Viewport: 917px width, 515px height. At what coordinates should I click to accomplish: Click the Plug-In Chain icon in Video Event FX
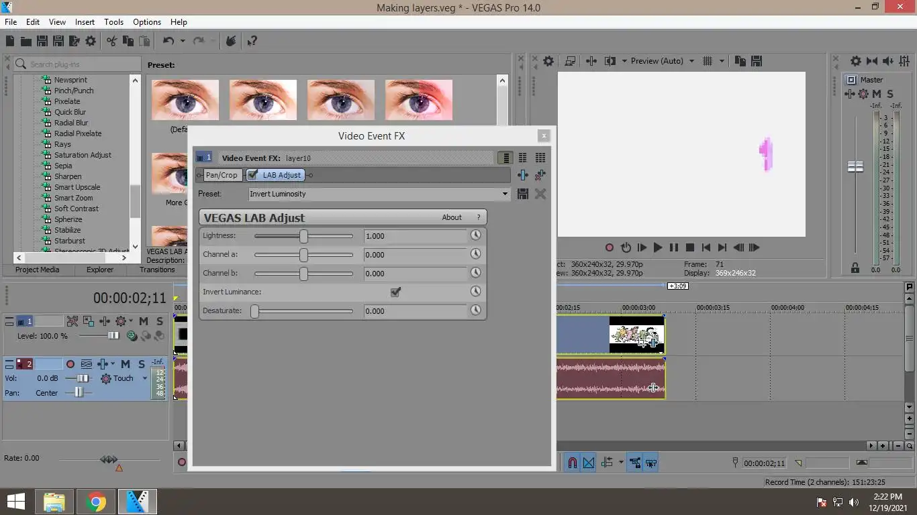click(523, 175)
